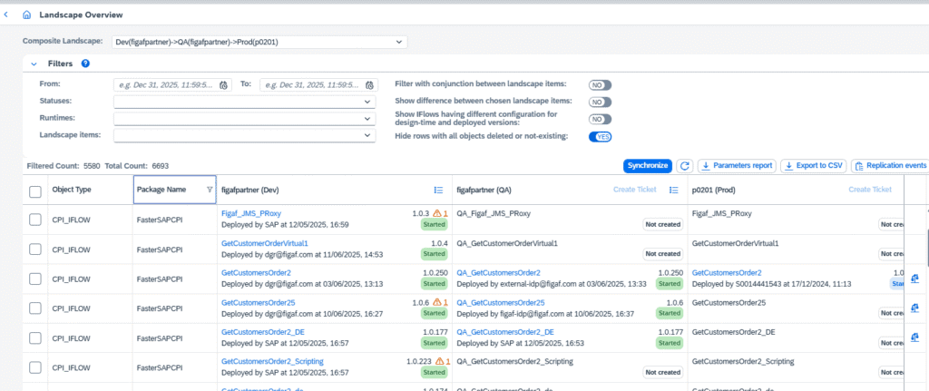Open the figafpartner (QA) list icon

point(674,190)
